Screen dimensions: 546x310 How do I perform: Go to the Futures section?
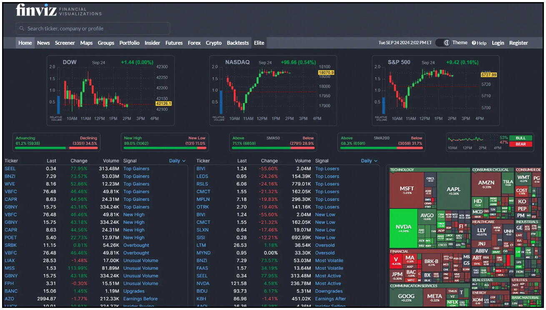(x=174, y=43)
